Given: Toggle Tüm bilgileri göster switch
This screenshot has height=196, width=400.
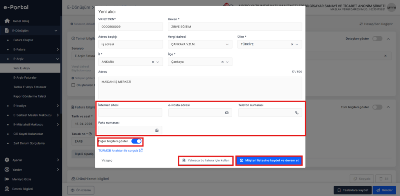Looking at the screenshot, I should coord(377,107).
